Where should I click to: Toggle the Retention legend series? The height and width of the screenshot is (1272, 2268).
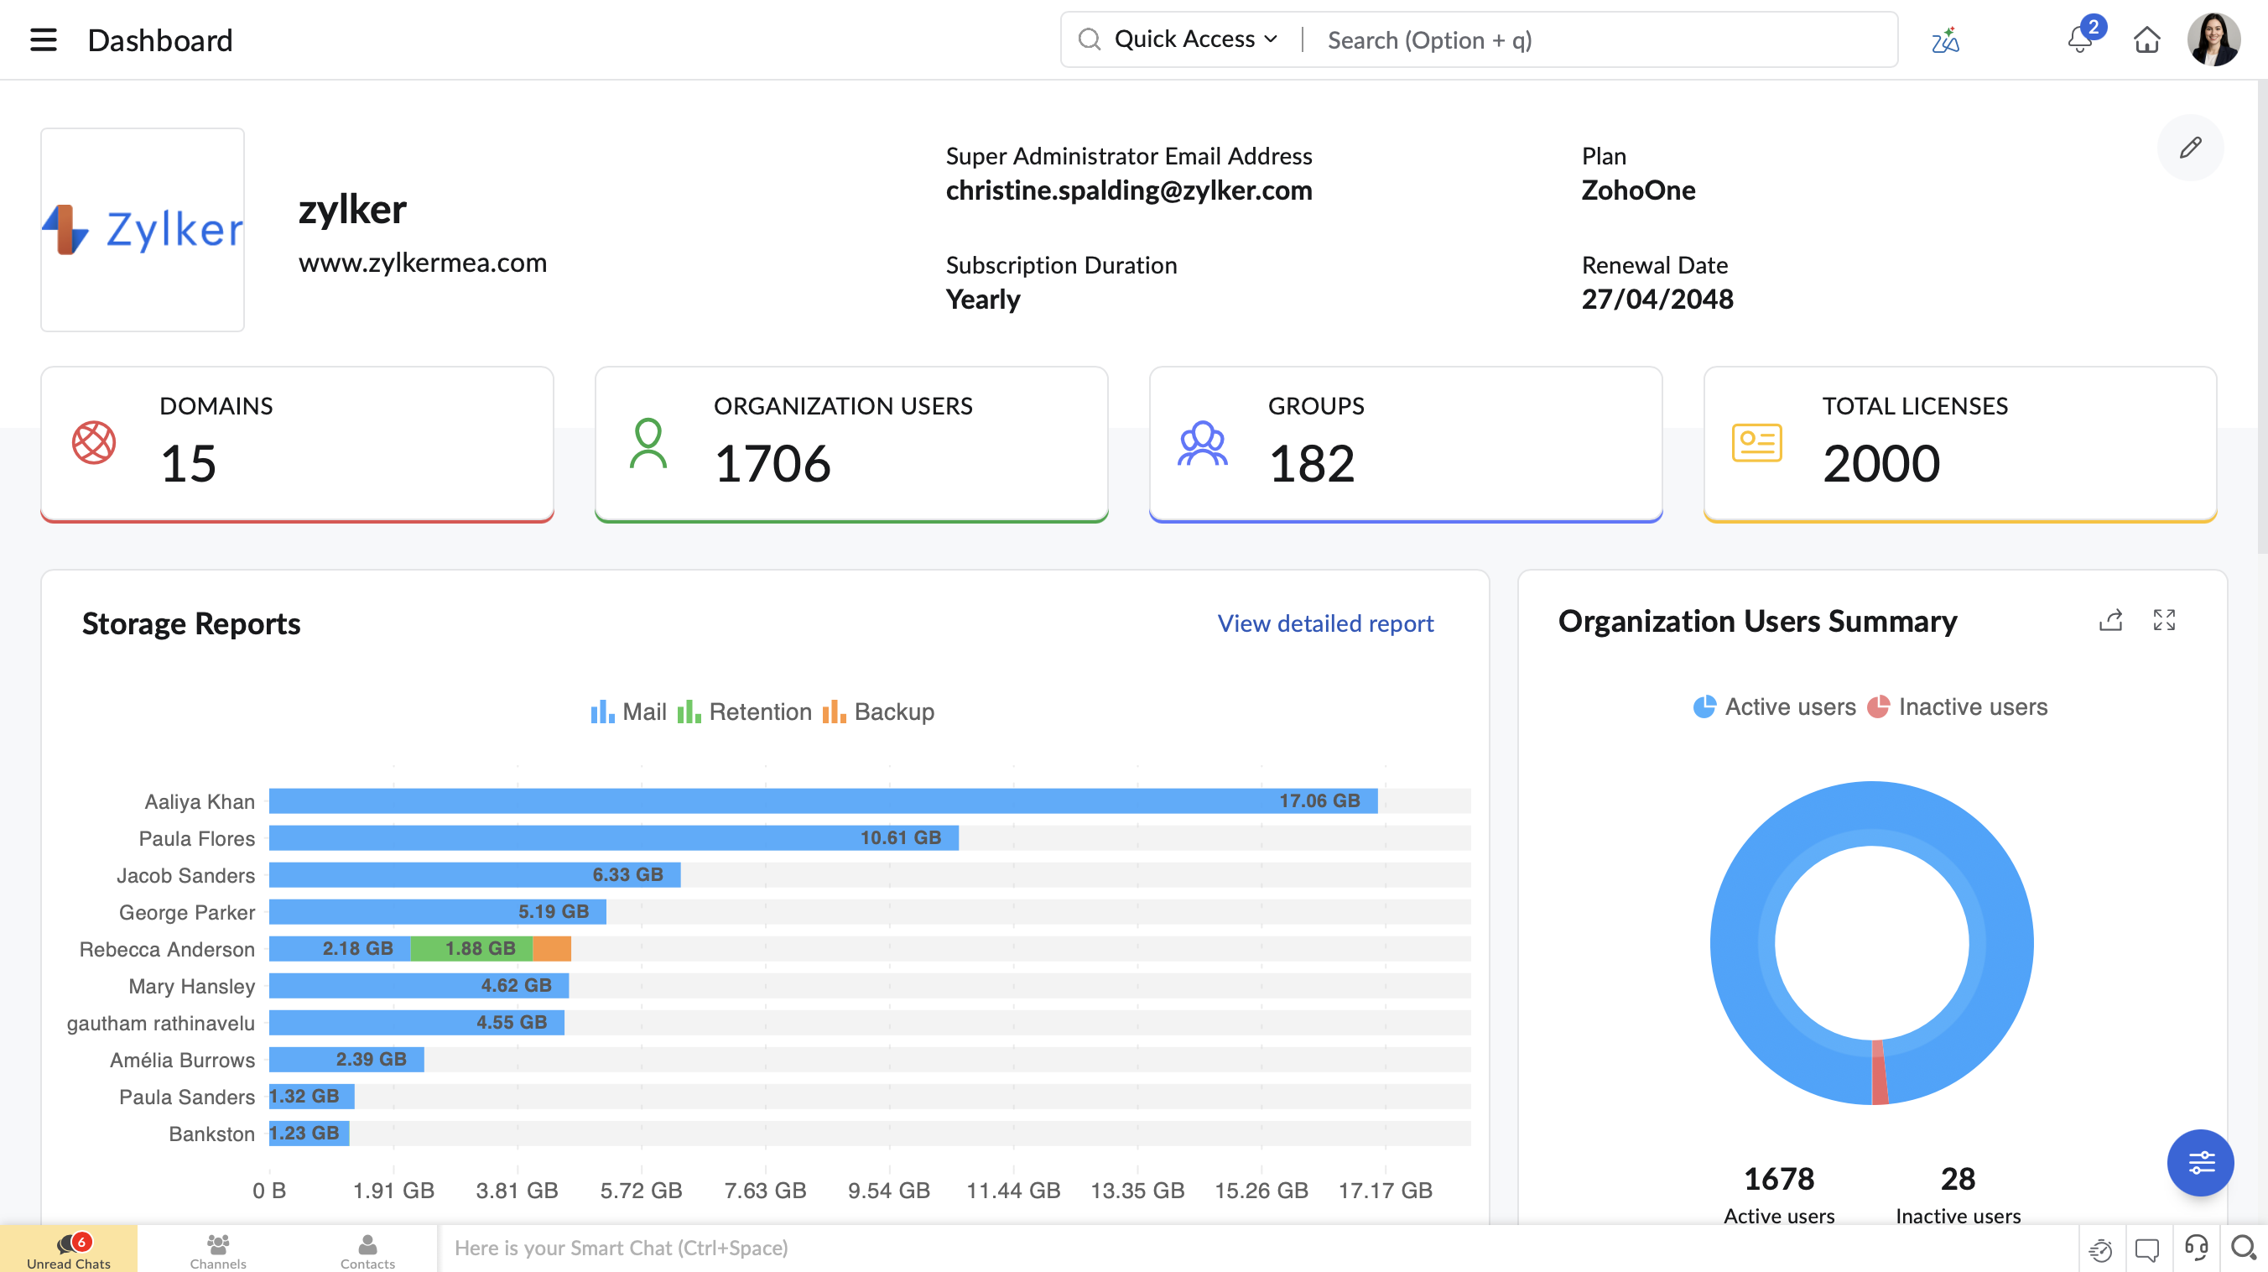pyautogui.click(x=744, y=712)
